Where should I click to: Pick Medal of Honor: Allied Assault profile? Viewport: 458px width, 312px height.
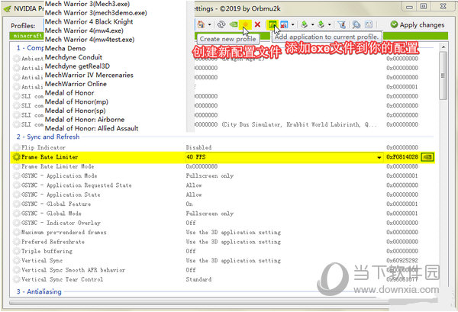pos(92,128)
